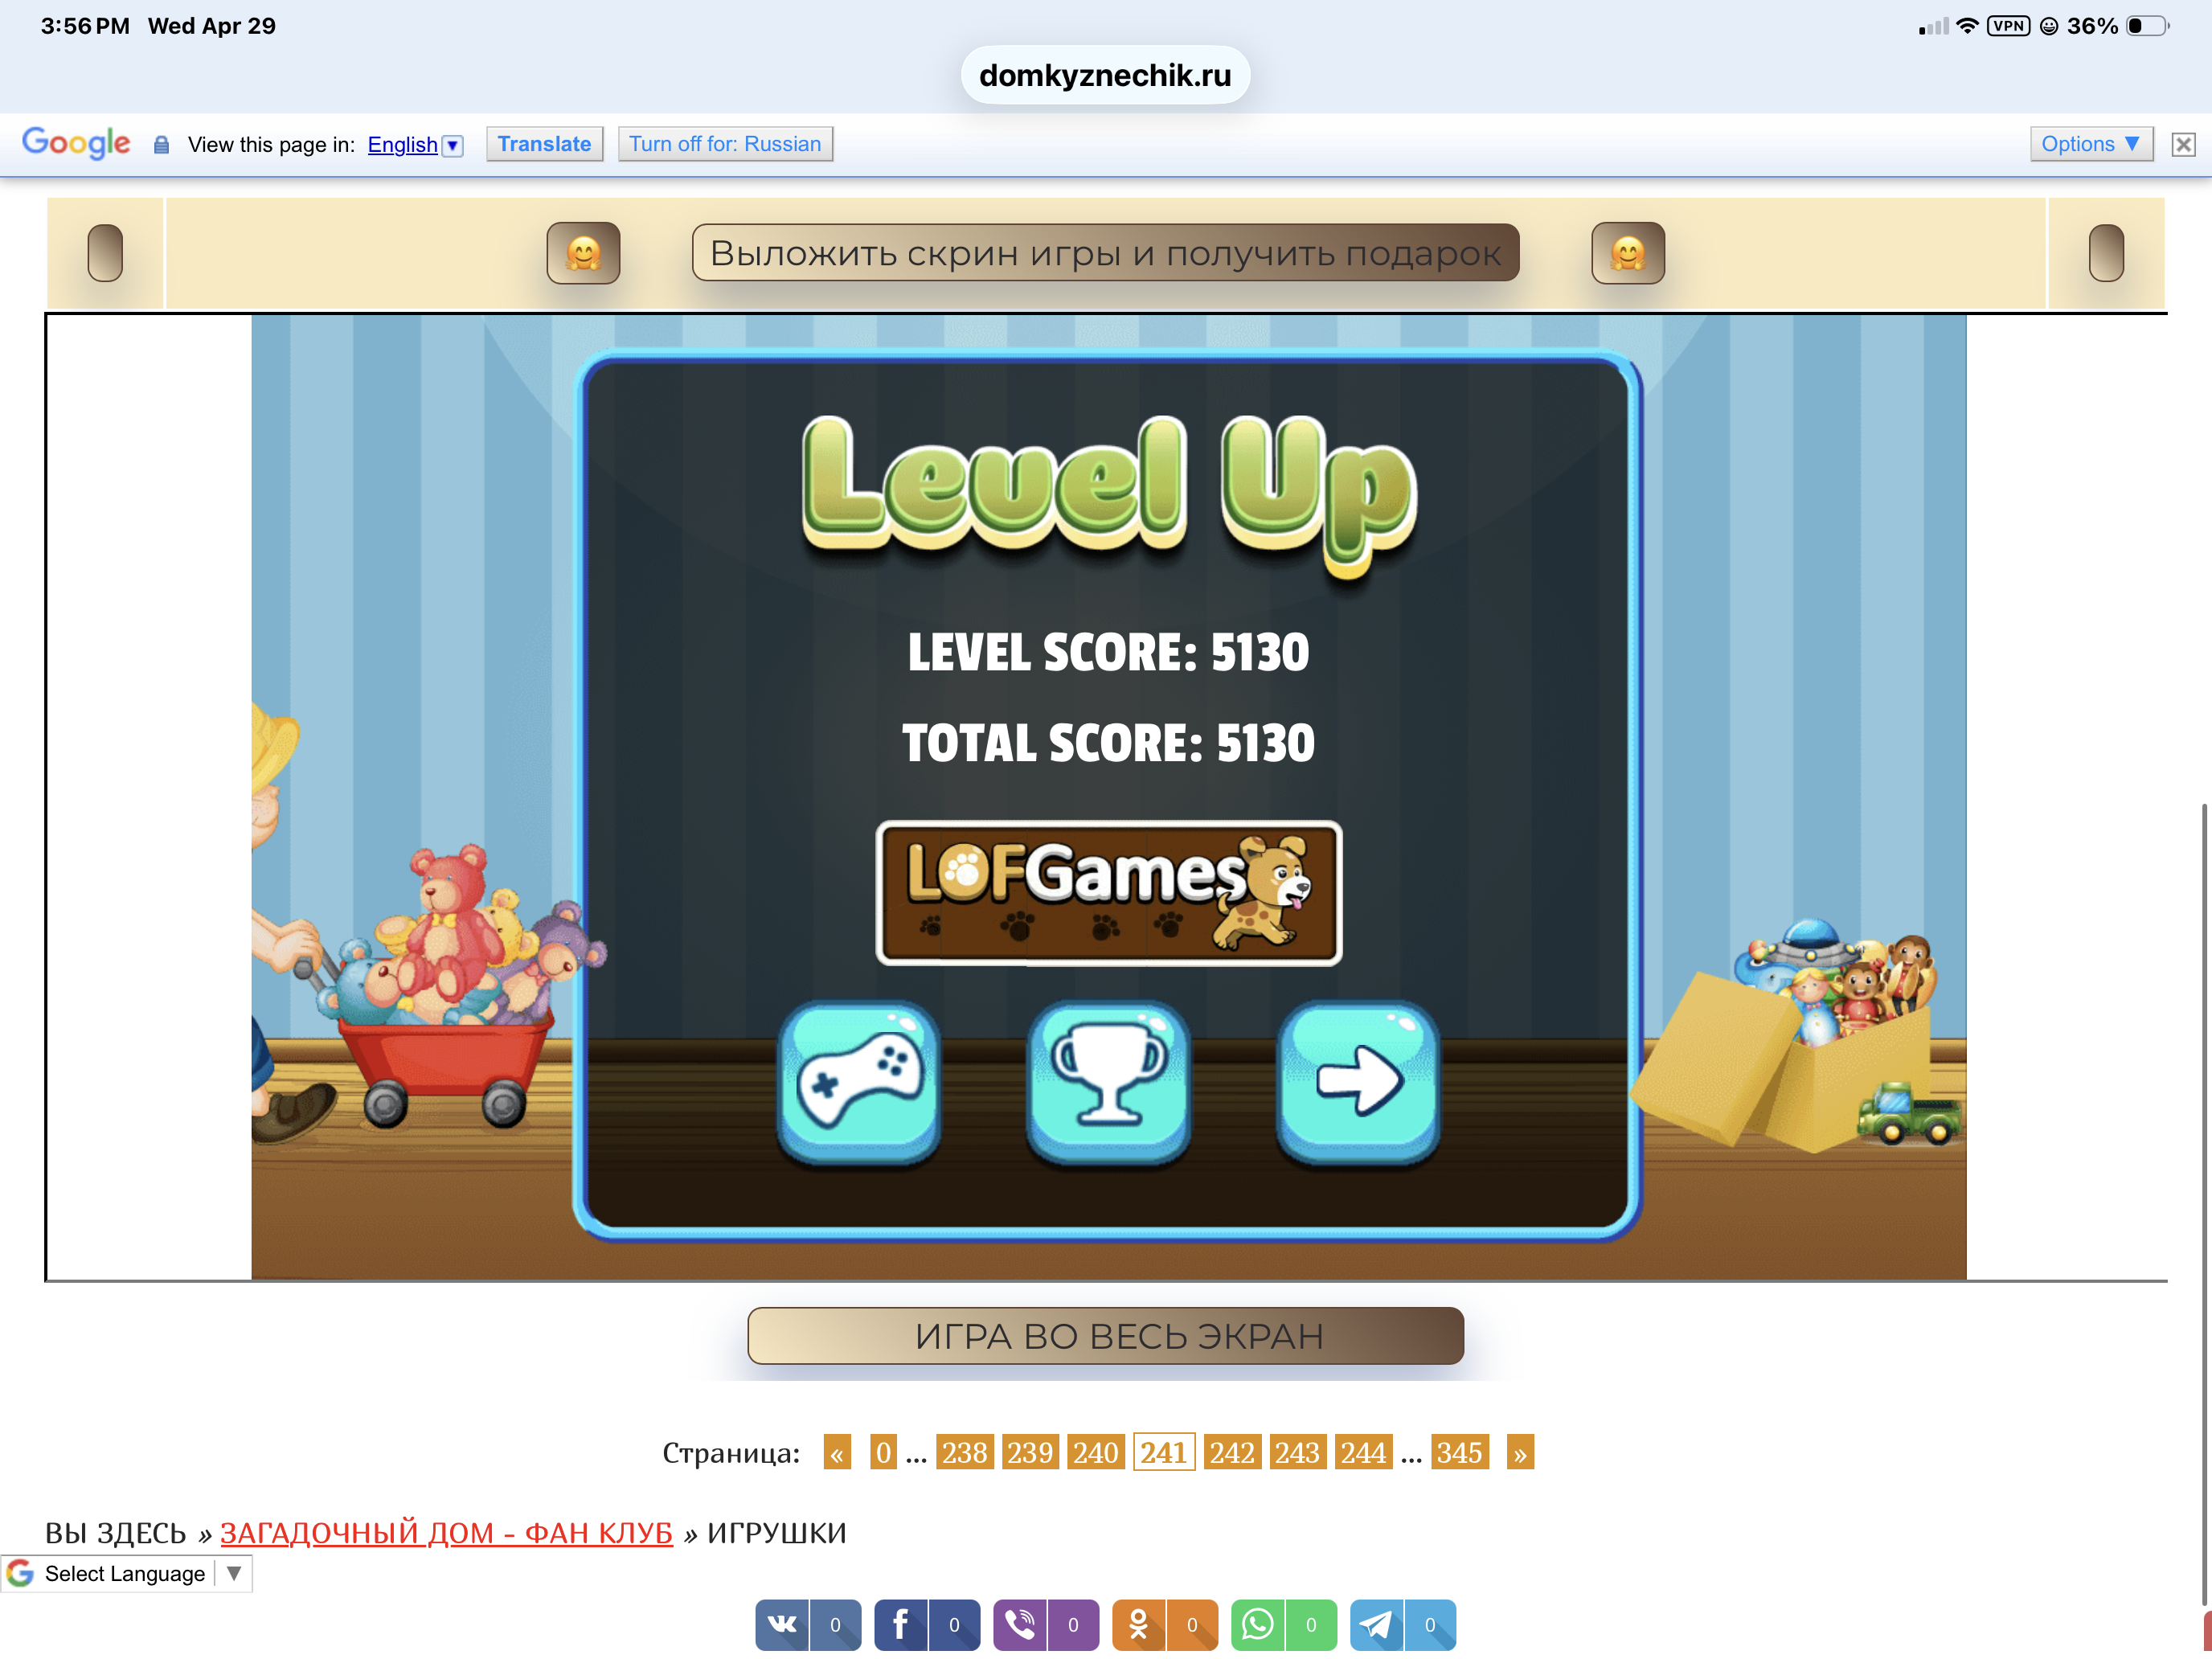Expand the Select Language dropdown
The width and height of the screenshot is (2212, 1659).
126,1574
